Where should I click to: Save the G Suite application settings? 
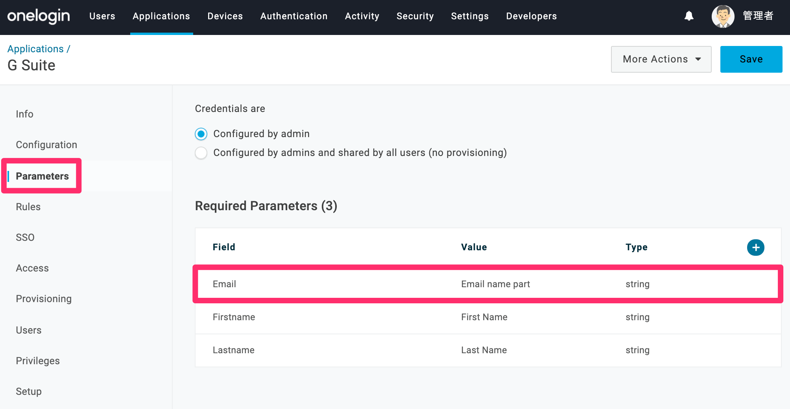[751, 59]
